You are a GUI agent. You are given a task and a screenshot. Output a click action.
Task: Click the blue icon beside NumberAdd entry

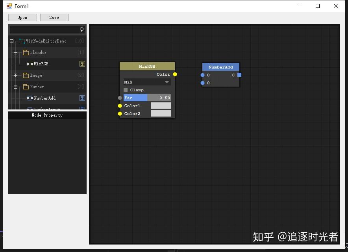82,98
